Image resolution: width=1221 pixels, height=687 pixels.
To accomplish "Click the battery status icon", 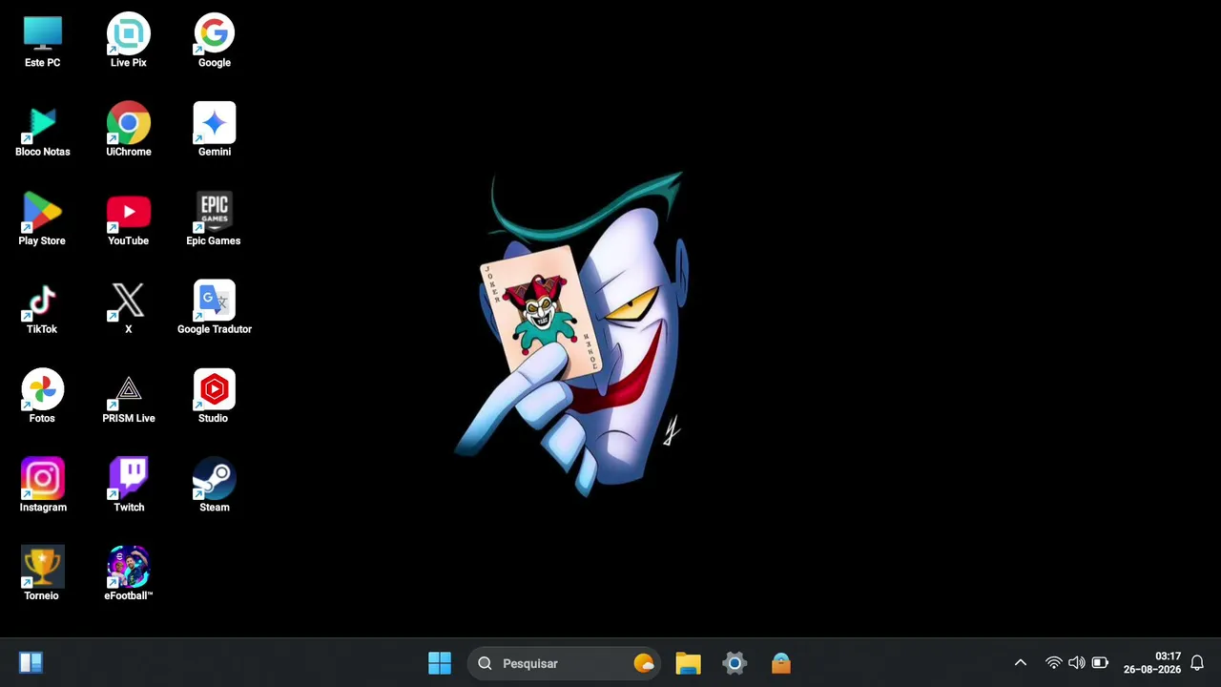I will 1100,663.
